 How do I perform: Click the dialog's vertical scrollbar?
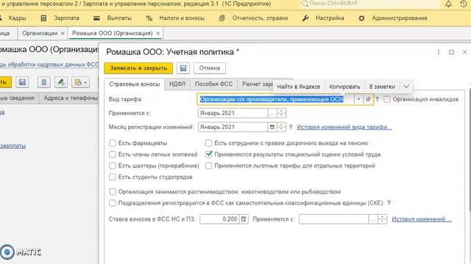(470, 150)
